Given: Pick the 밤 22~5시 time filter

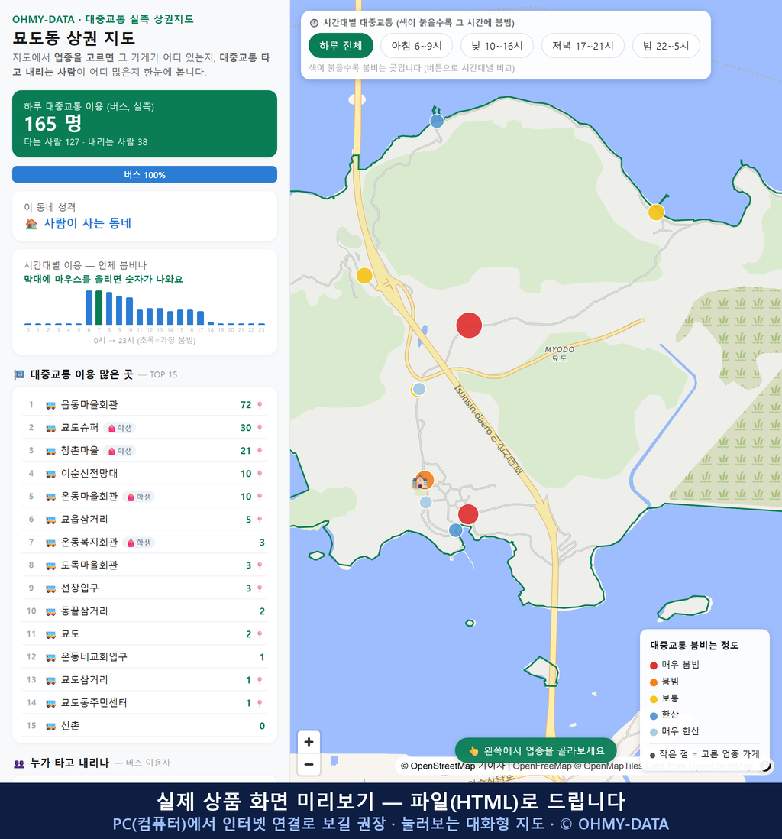Looking at the screenshot, I should tap(666, 46).
